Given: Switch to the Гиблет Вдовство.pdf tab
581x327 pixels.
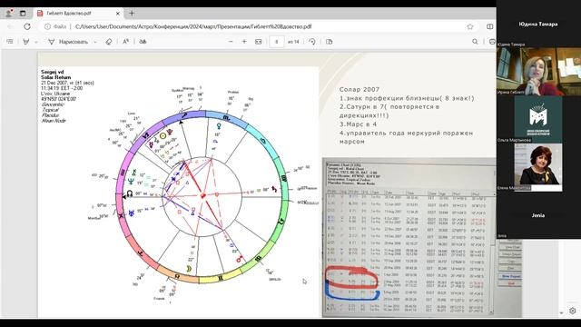Looking at the screenshot, I should pos(78,14).
